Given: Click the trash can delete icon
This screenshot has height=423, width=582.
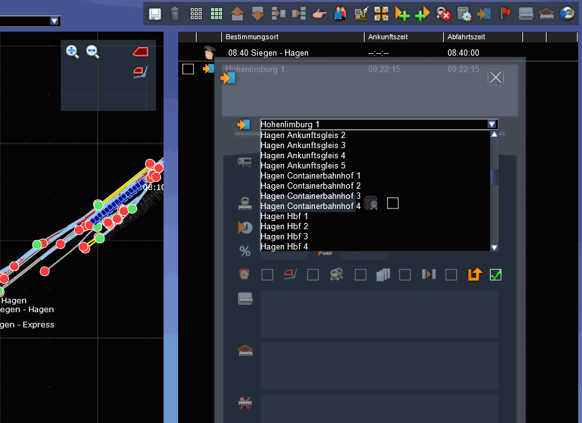Looking at the screenshot, I should (x=175, y=14).
